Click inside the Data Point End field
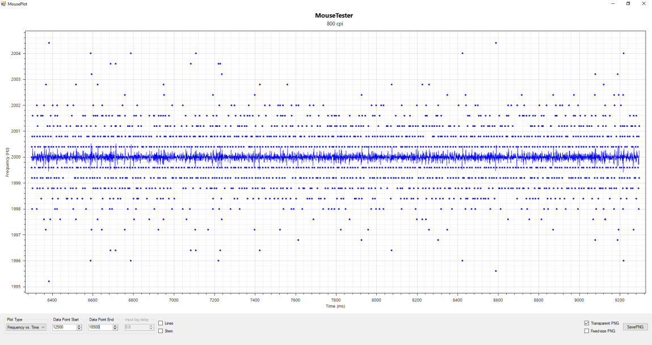Screen dimensions: 652x345 tap(100, 327)
